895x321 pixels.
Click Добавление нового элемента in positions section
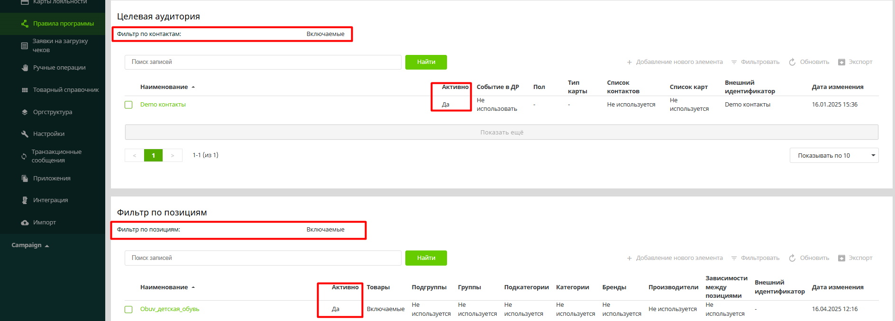click(x=675, y=258)
